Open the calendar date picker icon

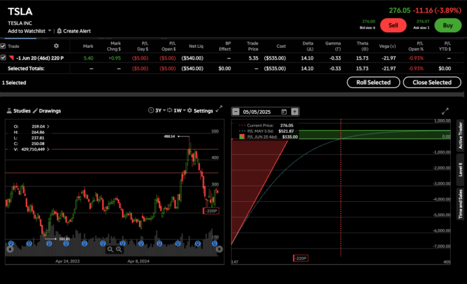[x=284, y=112]
